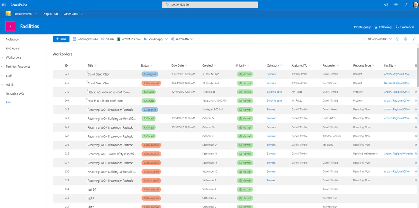Screen dimensions: 419x208
Task: Click the Export to Excel icon
Action: (118, 39)
